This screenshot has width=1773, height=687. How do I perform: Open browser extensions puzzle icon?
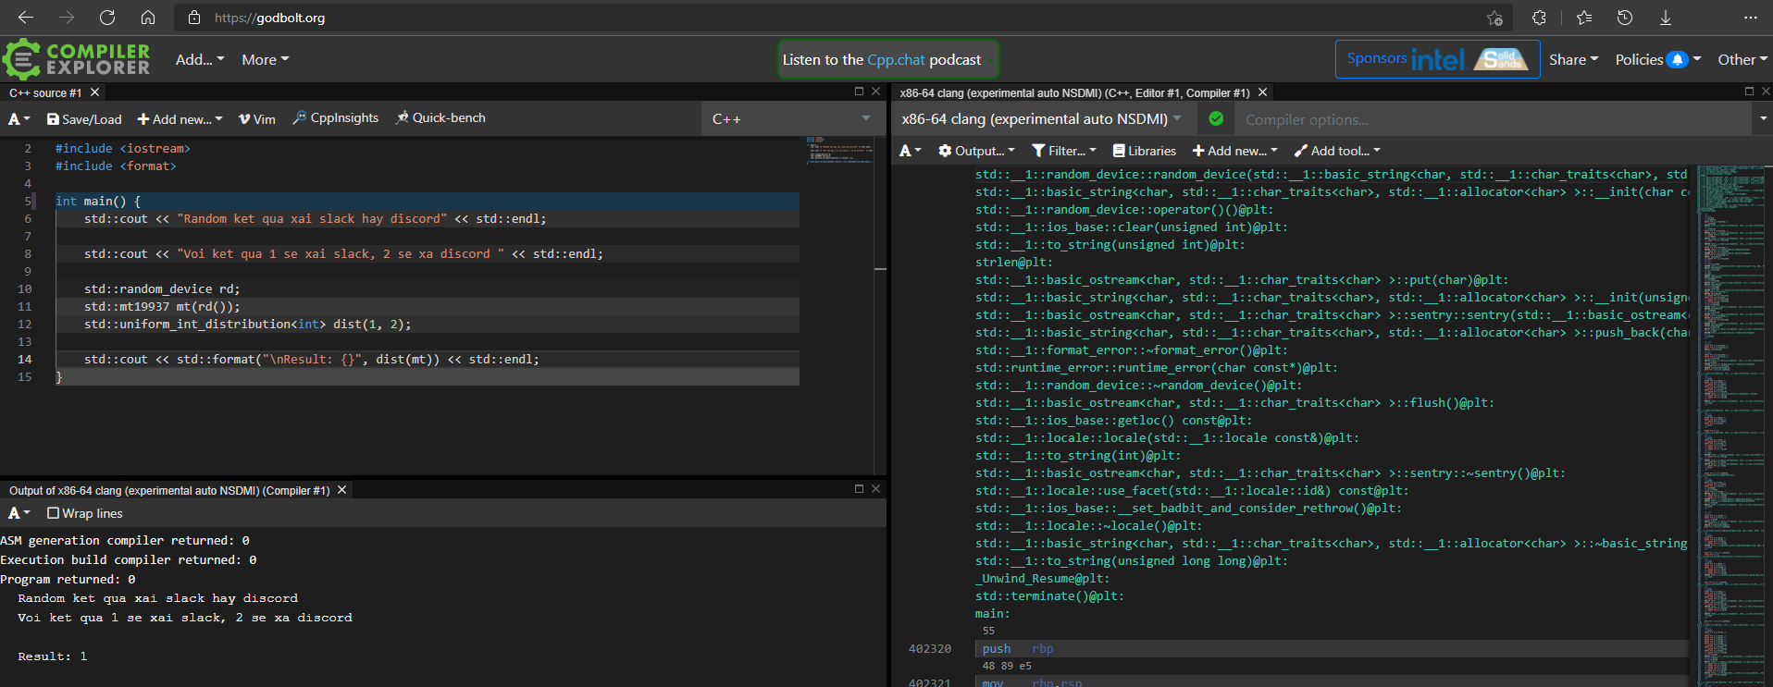[1539, 18]
